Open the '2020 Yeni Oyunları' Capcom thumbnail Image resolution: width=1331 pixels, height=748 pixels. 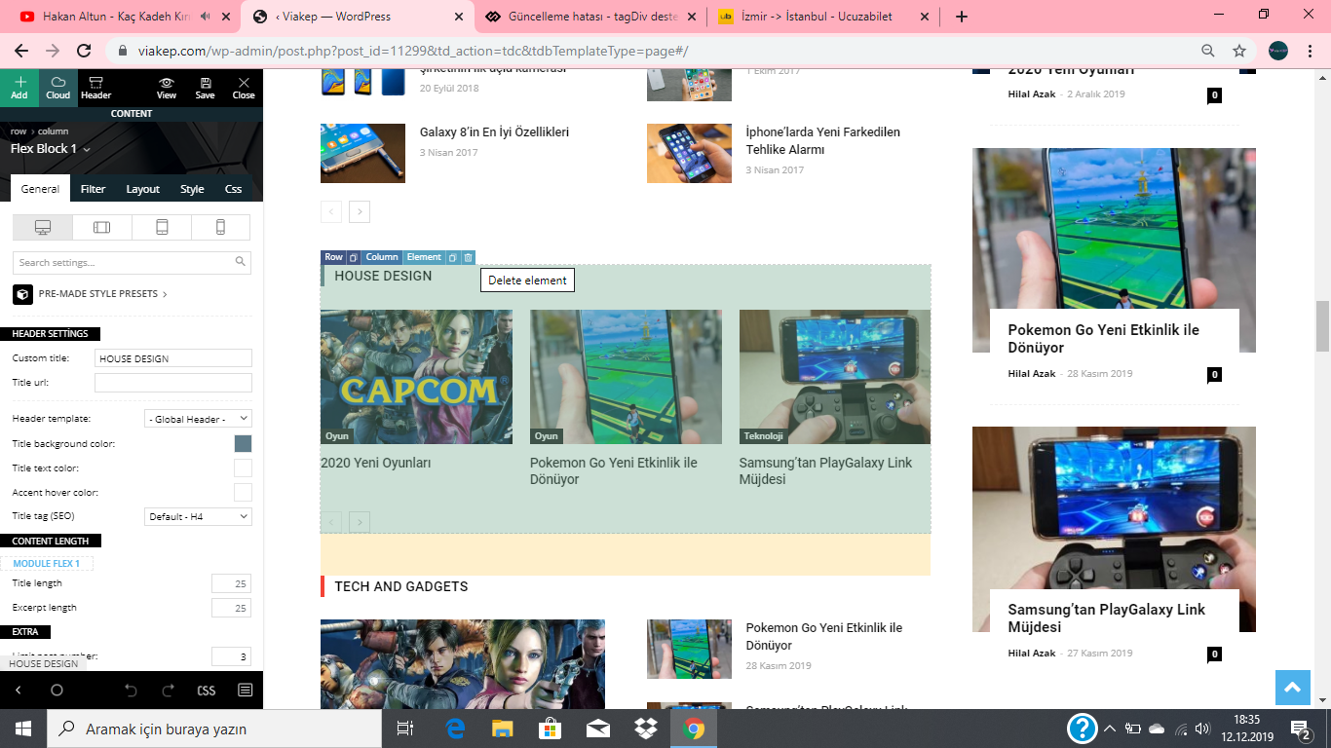tap(416, 377)
